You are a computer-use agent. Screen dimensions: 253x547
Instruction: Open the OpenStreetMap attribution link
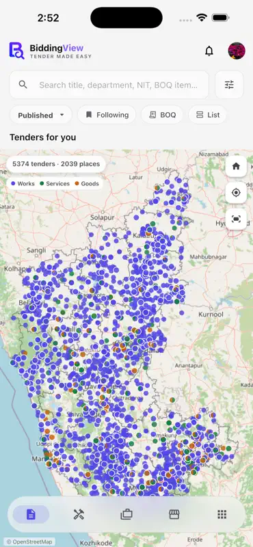[29, 542]
